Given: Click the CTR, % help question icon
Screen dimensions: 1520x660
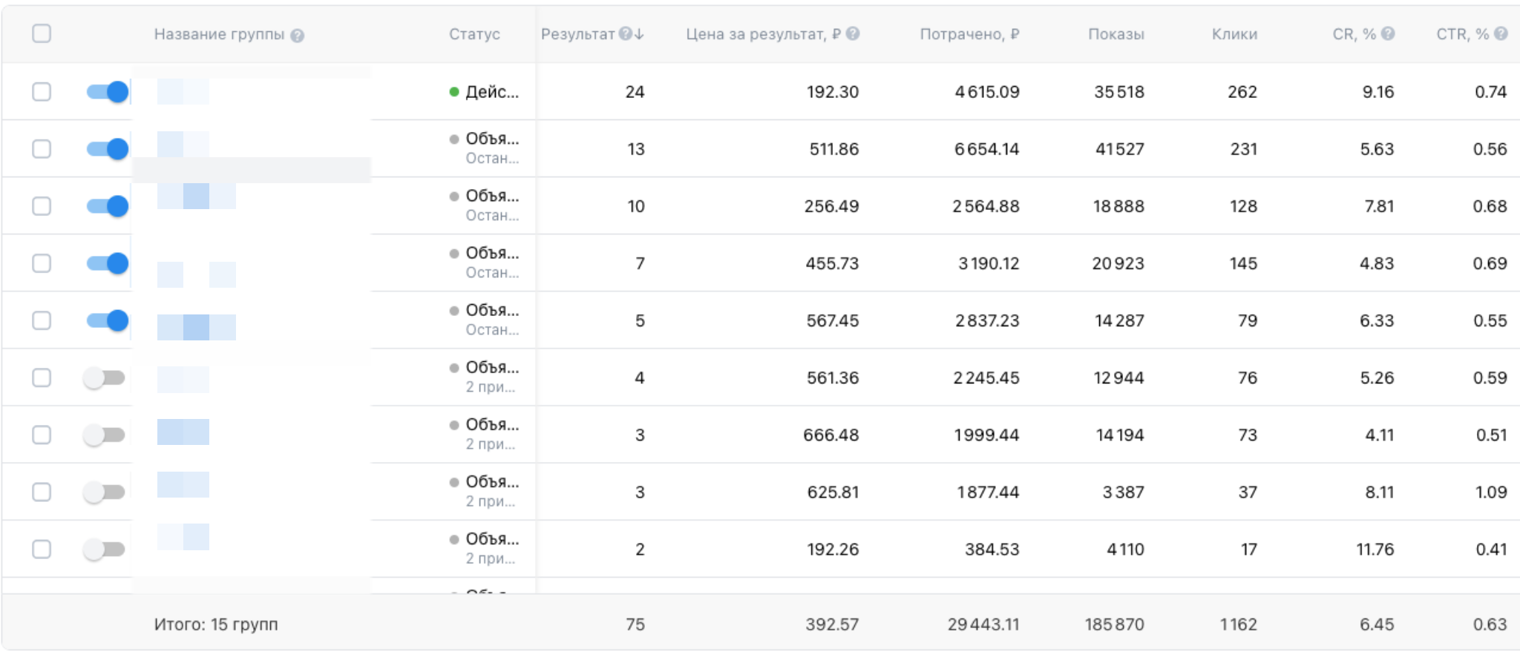Looking at the screenshot, I should pos(1501,34).
